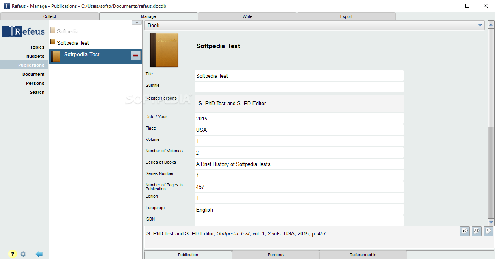
Task: Click the scrollbar up arrow in the details pane
Action: (x=491, y=25)
